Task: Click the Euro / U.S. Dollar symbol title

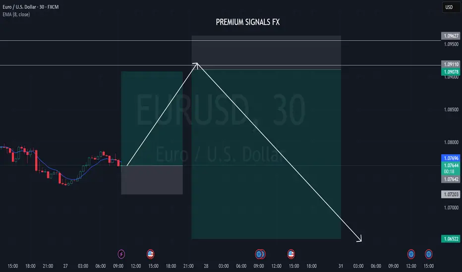Action: point(31,7)
